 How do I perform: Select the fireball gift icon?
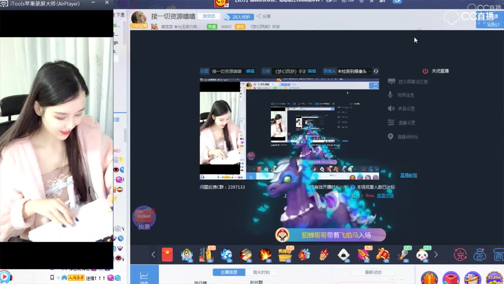[265, 255]
